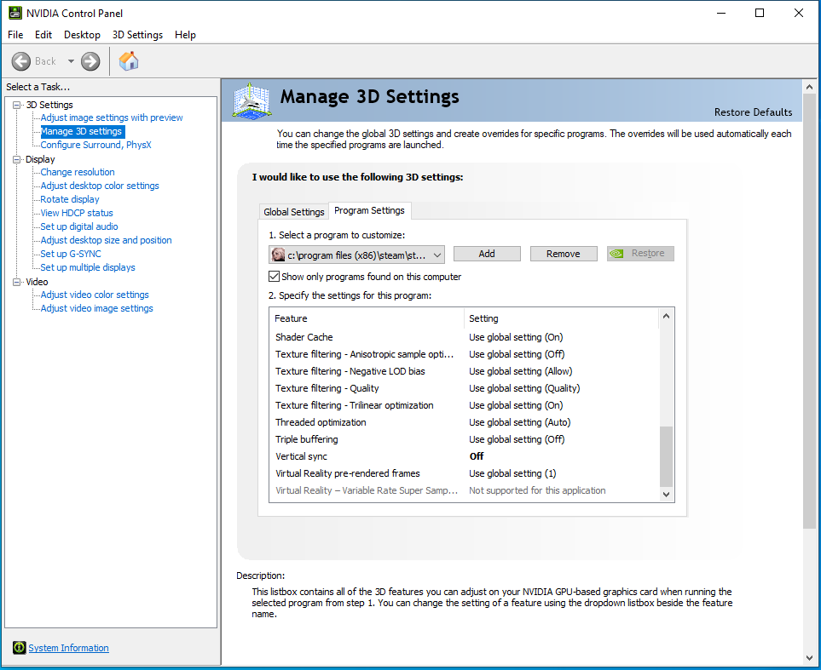Click Triple buffering setting value
821x670 pixels.
(517, 439)
